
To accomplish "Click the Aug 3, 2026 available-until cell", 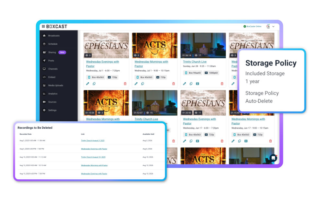I will coord(147,141).
